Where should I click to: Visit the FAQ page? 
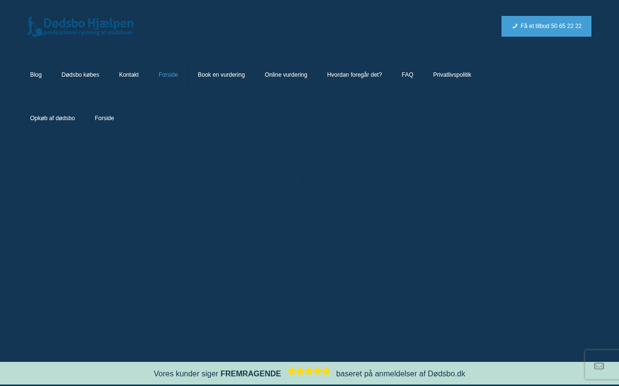[408, 75]
